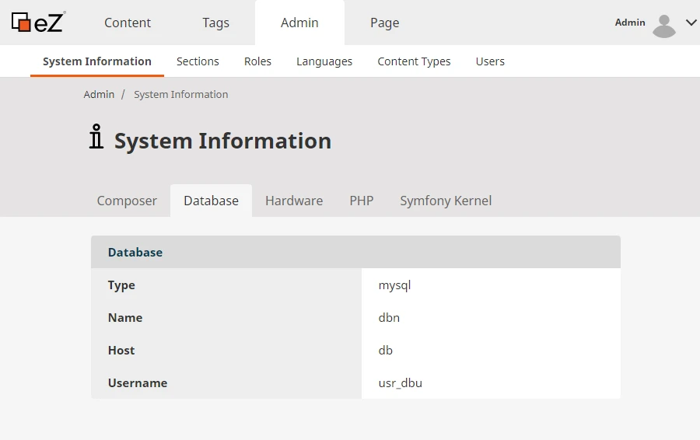
Task: Expand the user menu chevron
Action: [691, 23]
